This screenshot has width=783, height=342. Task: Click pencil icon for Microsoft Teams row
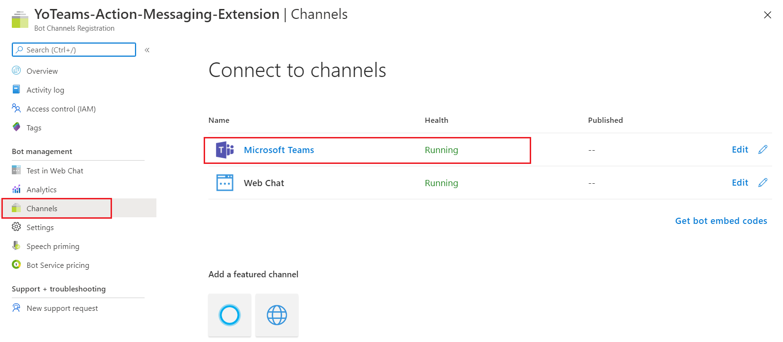click(x=763, y=150)
